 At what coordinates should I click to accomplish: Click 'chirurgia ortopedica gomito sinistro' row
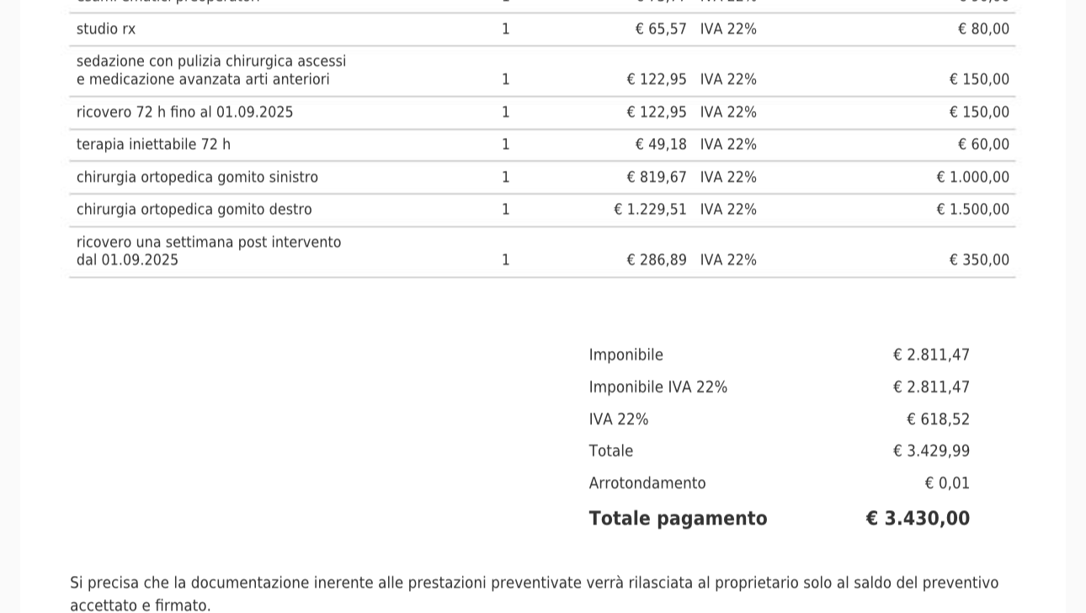point(197,178)
